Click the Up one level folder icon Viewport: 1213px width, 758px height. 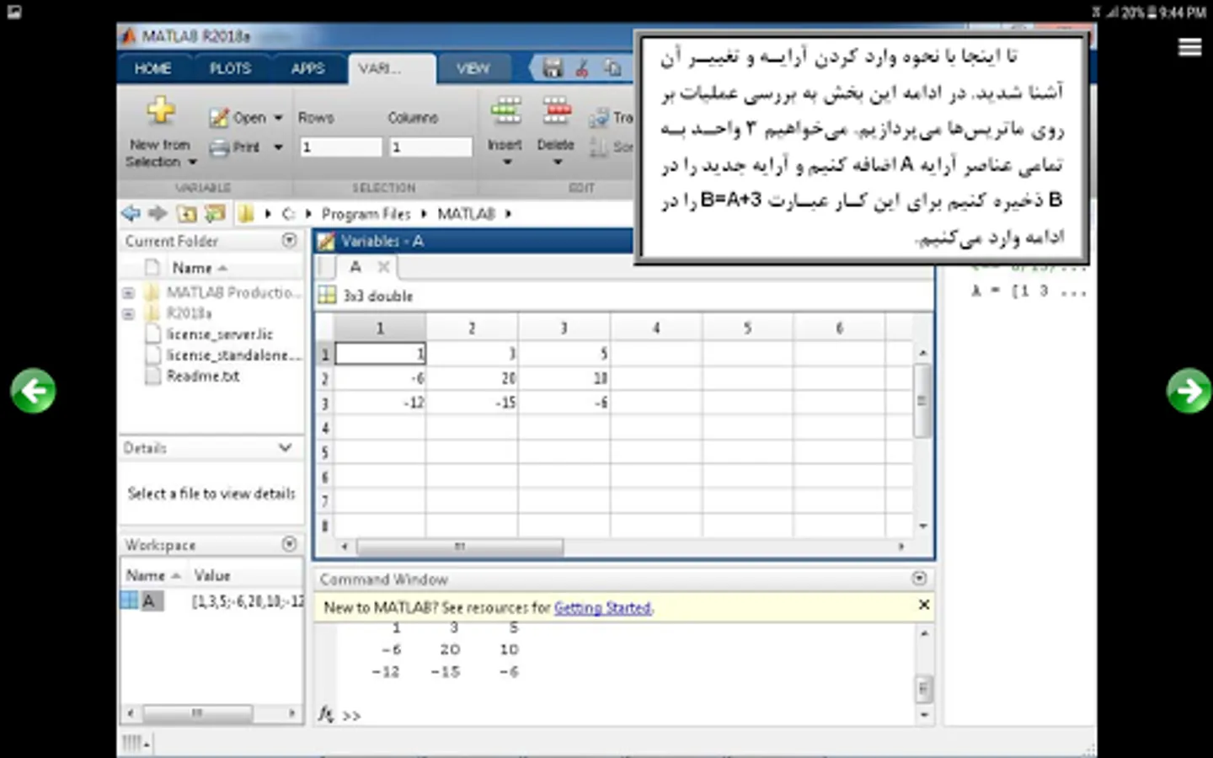click(187, 214)
